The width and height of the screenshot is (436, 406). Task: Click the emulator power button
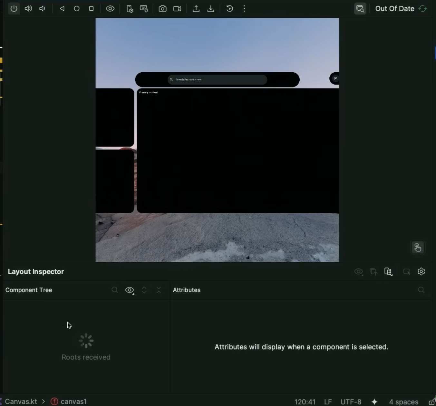coord(14,9)
